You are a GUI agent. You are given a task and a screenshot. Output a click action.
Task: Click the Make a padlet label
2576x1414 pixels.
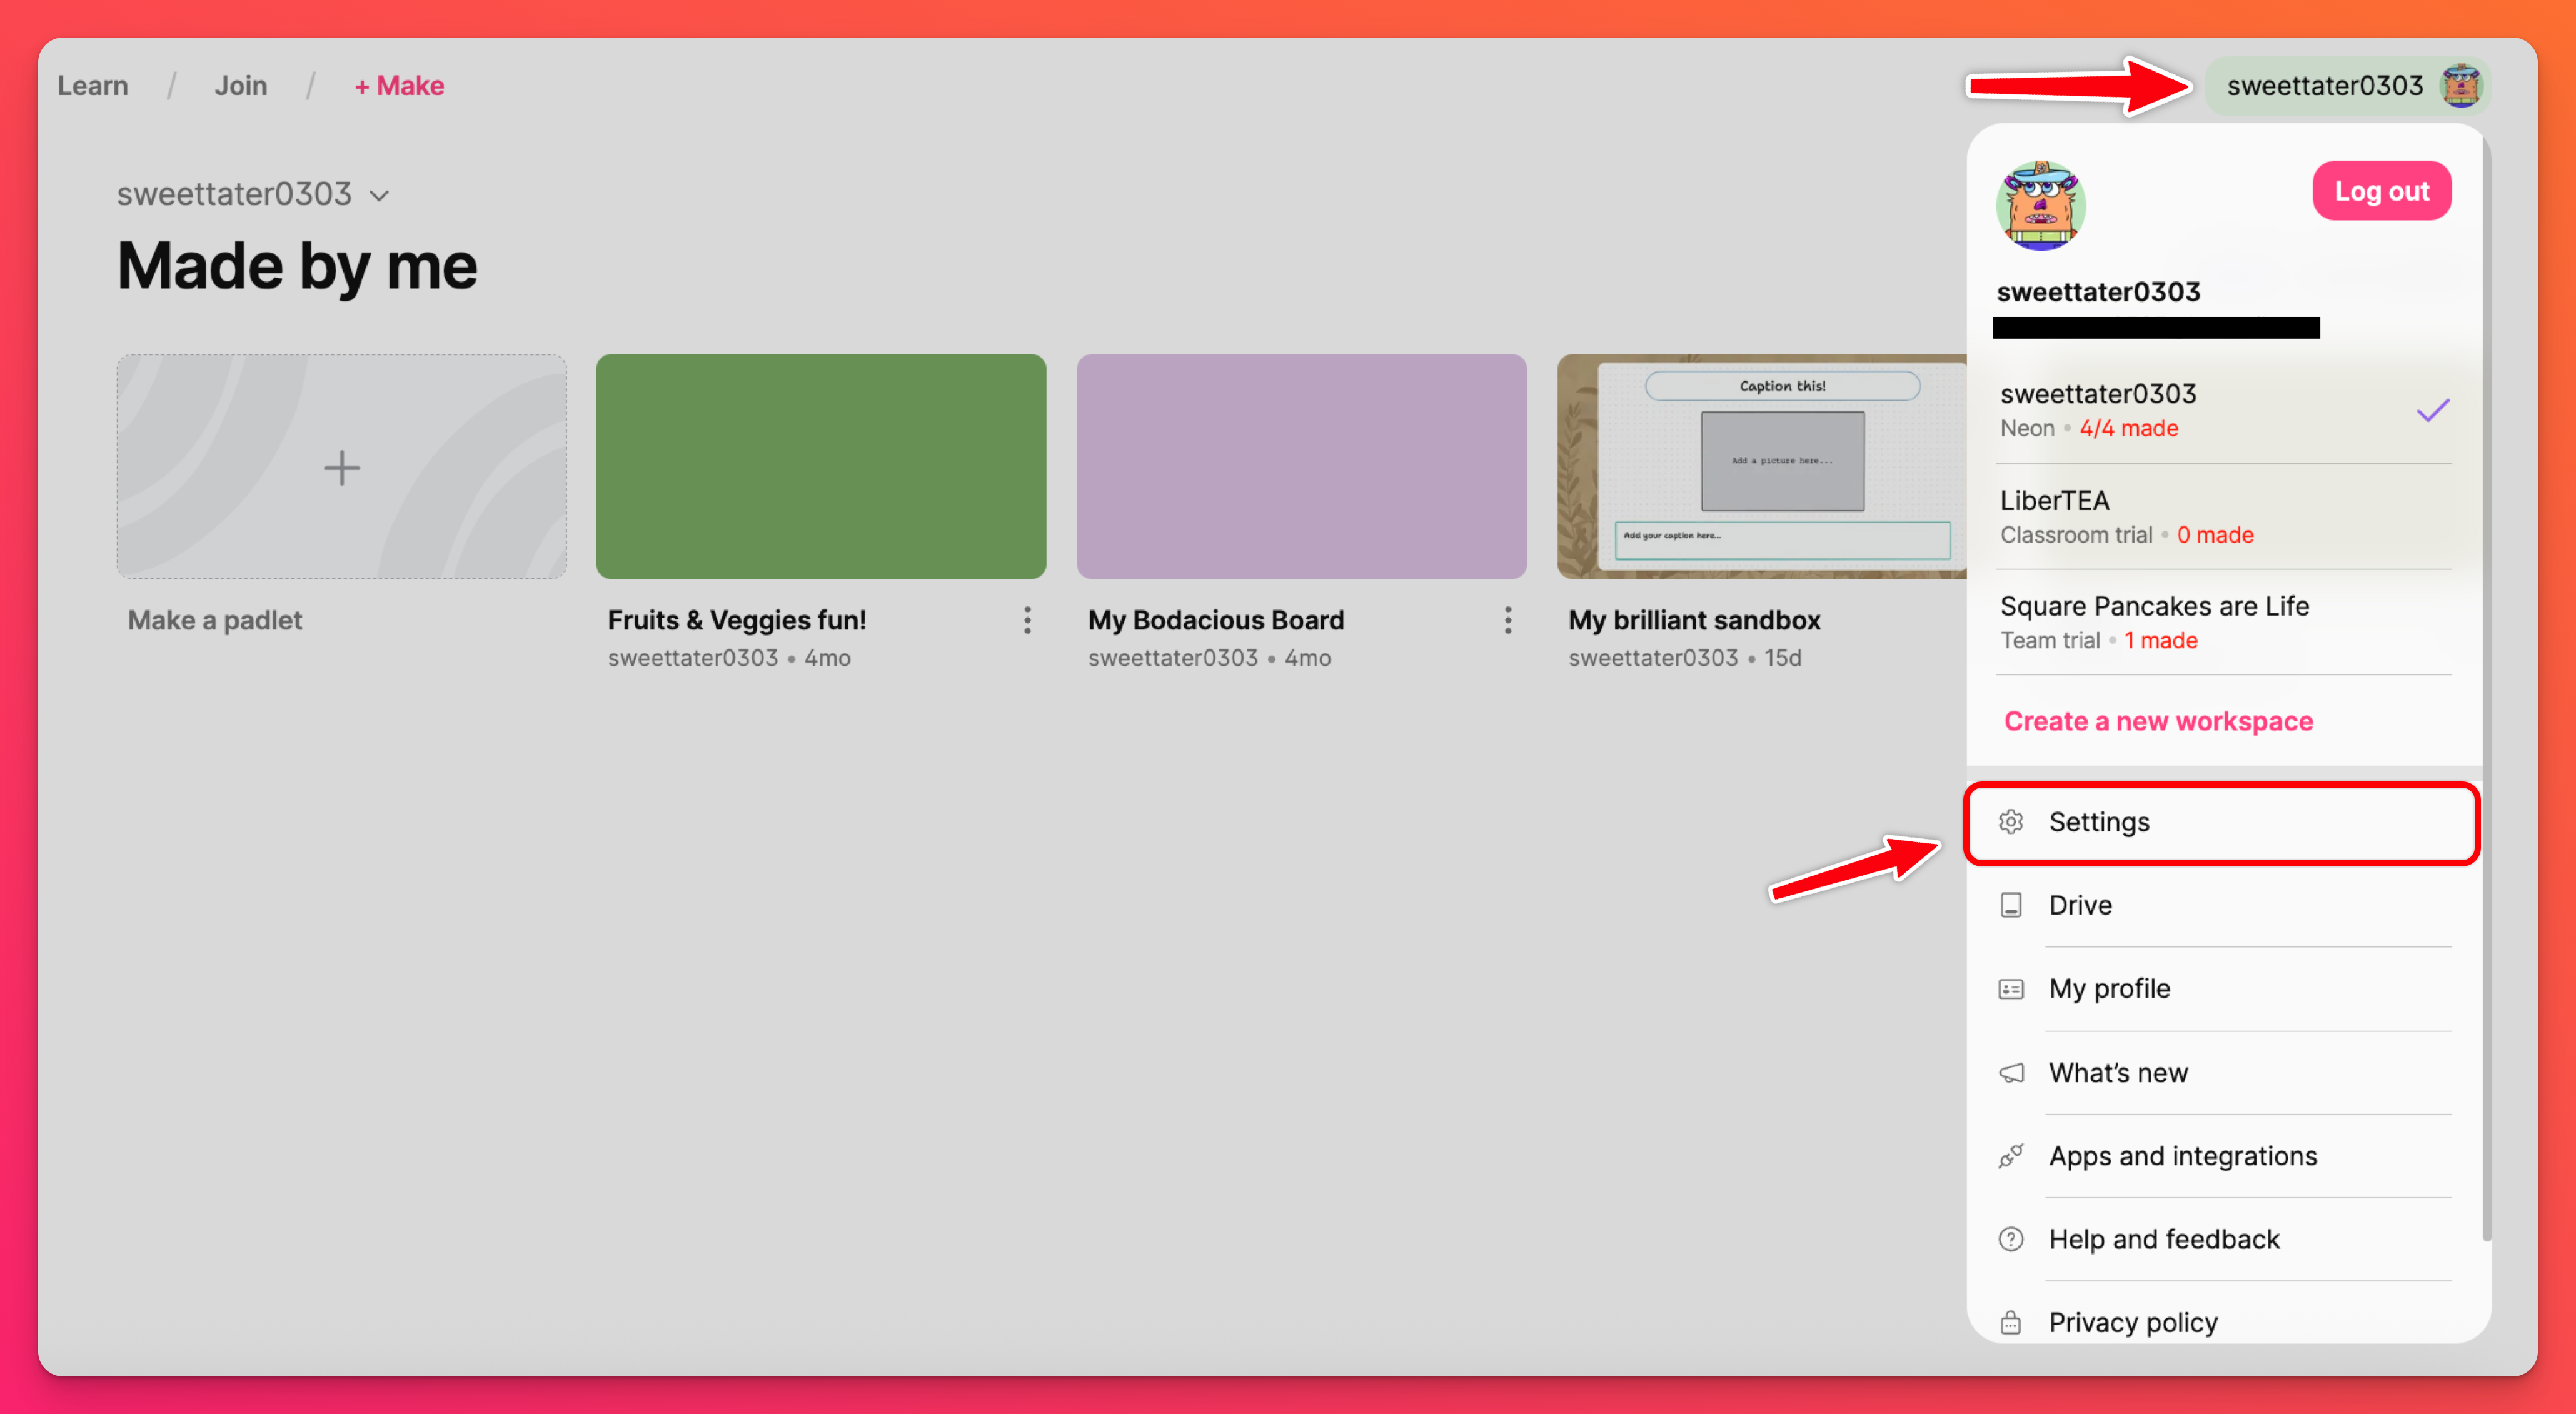pos(215,621)
